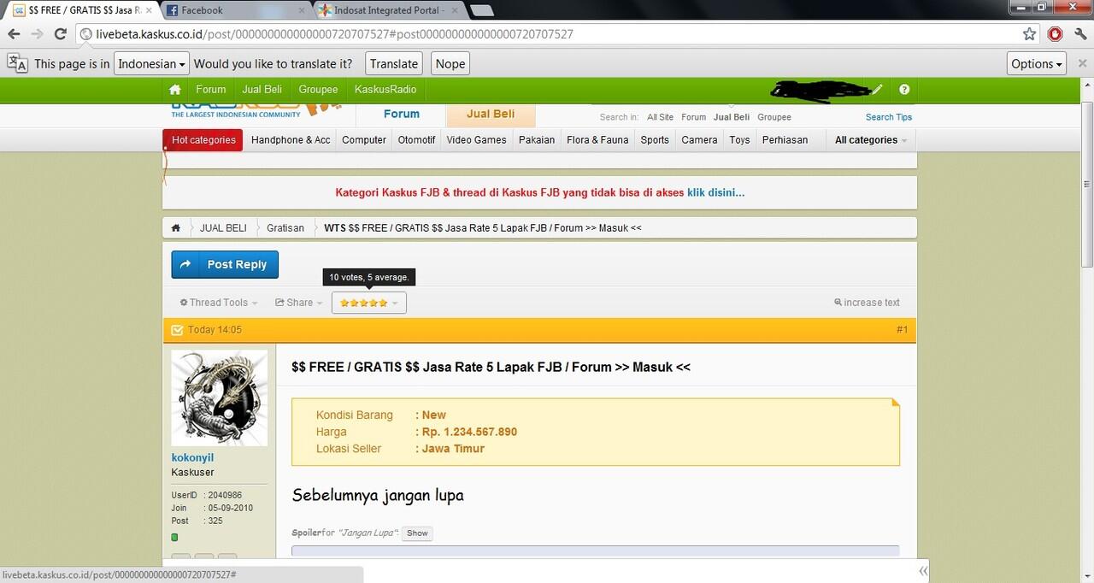Screen dimensions: 1094x583
Task: Close the translate bar with the X
Action: [x=1081, y=63]
